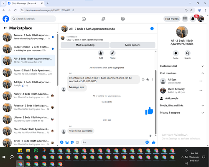Open the browser tab list dropdown
This screenshot has width=209, height=167.
(x=3, y=3)
